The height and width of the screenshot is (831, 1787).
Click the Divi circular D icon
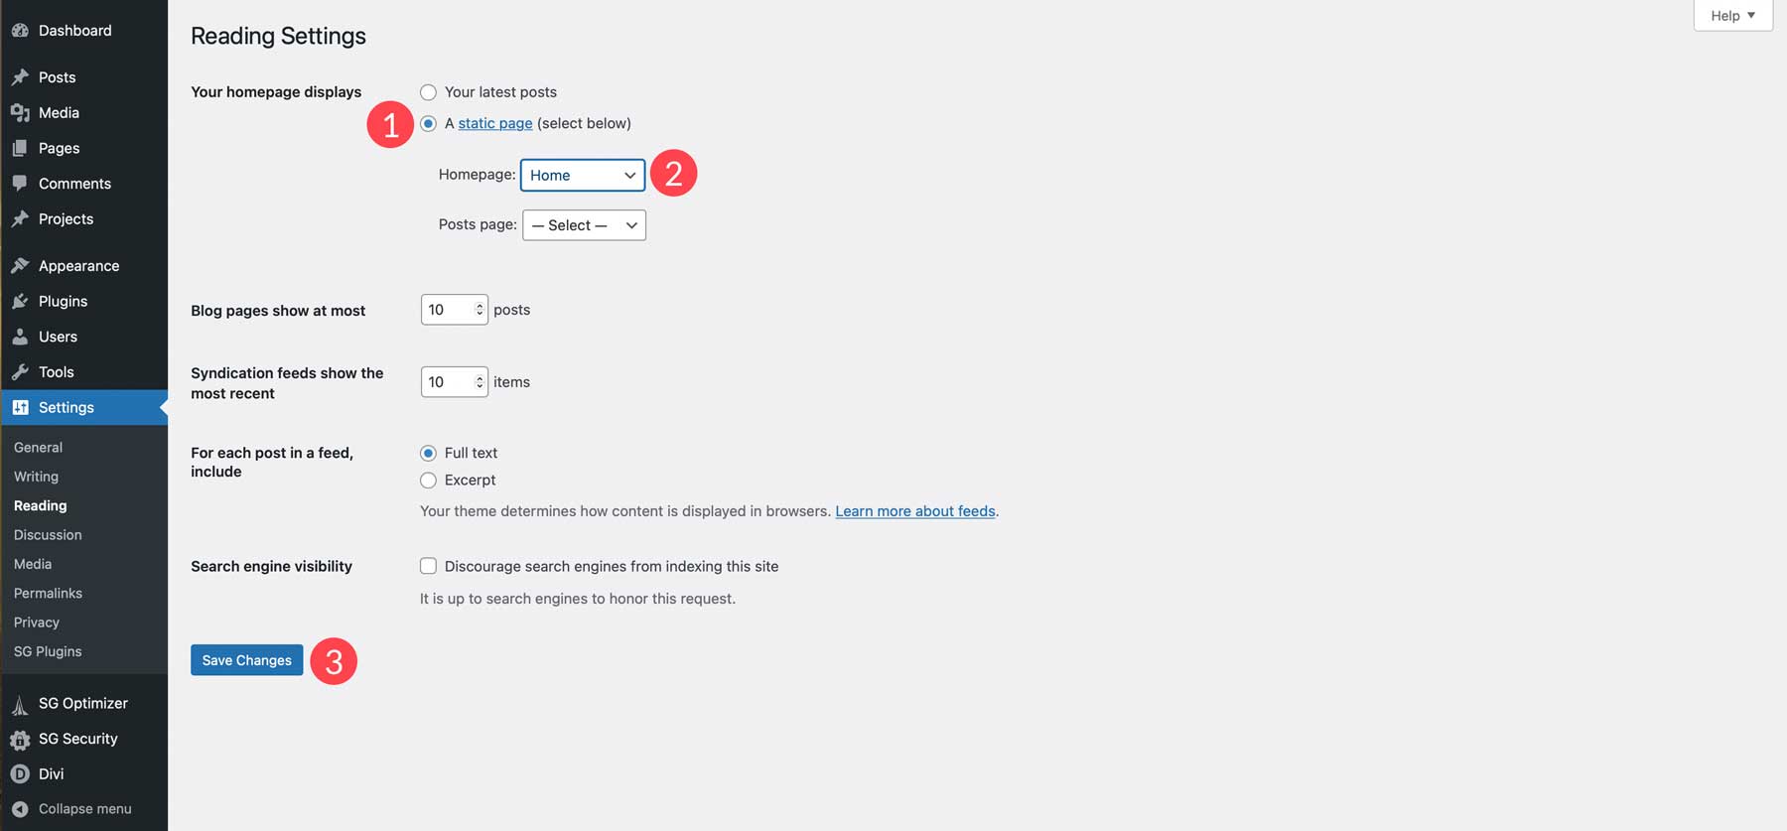[x=20, y=774]
